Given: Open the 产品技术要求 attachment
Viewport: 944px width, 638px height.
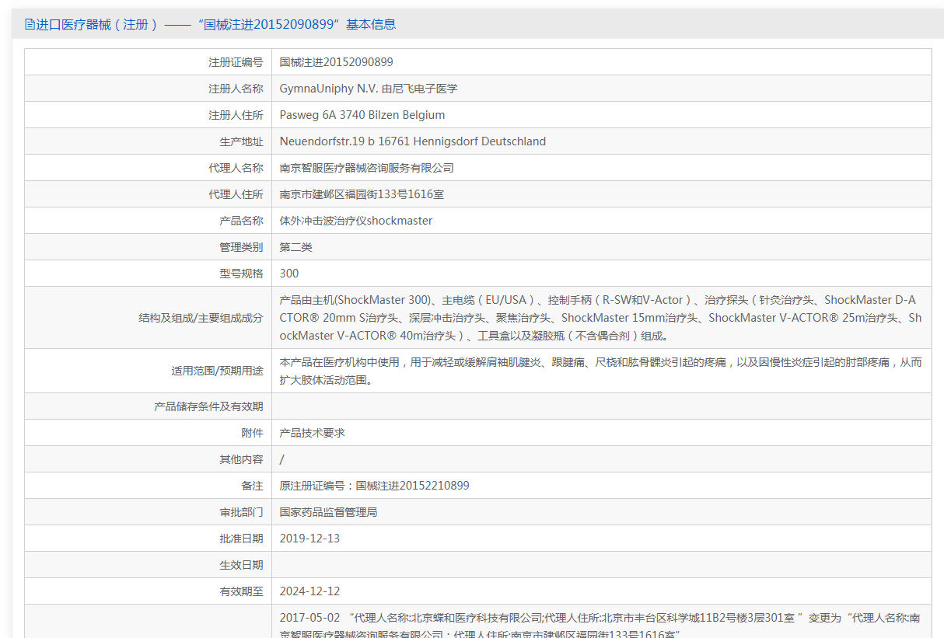Looking at the screenshot, I should coord(313,433).
